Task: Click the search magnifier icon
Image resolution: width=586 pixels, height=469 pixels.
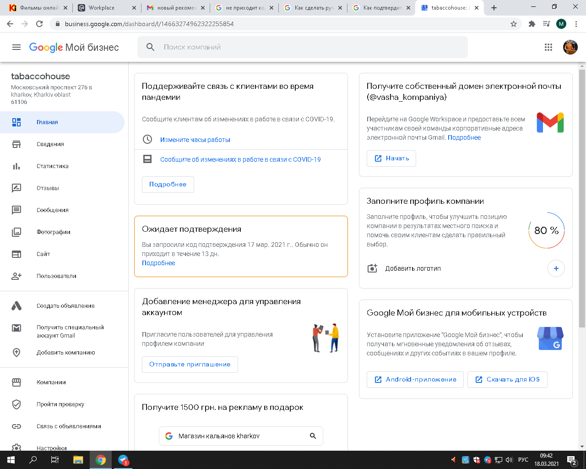Action: (x=151, y=47)
